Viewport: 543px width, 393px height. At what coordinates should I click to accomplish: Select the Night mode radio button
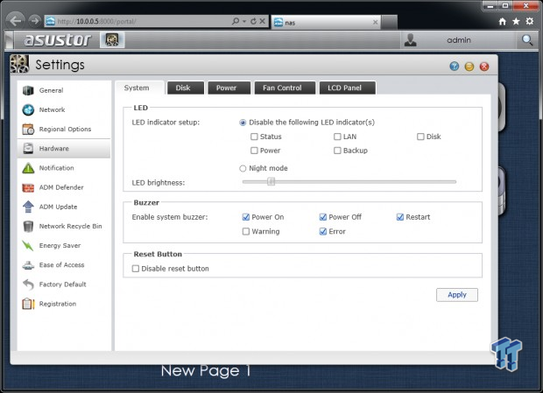coord(243,168)
